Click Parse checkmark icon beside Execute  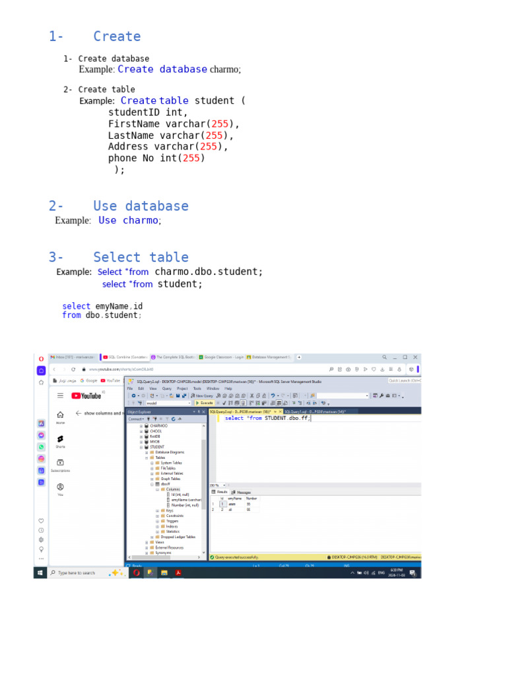(224, 403)
